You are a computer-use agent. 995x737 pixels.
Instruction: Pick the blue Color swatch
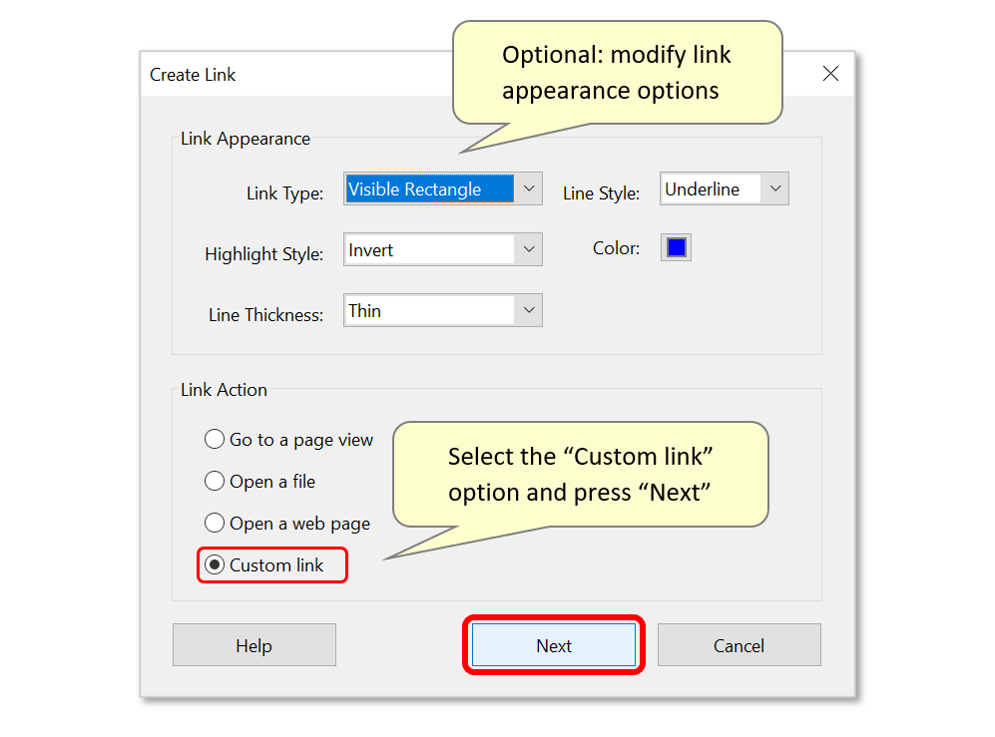(676, 247)
